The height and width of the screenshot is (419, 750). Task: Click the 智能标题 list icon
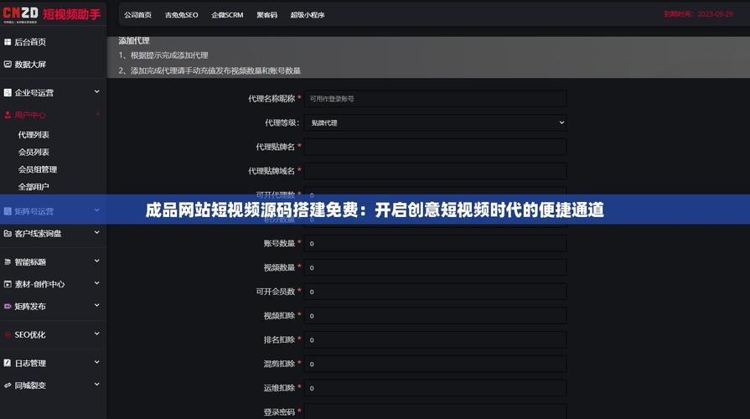click(8, 261)
